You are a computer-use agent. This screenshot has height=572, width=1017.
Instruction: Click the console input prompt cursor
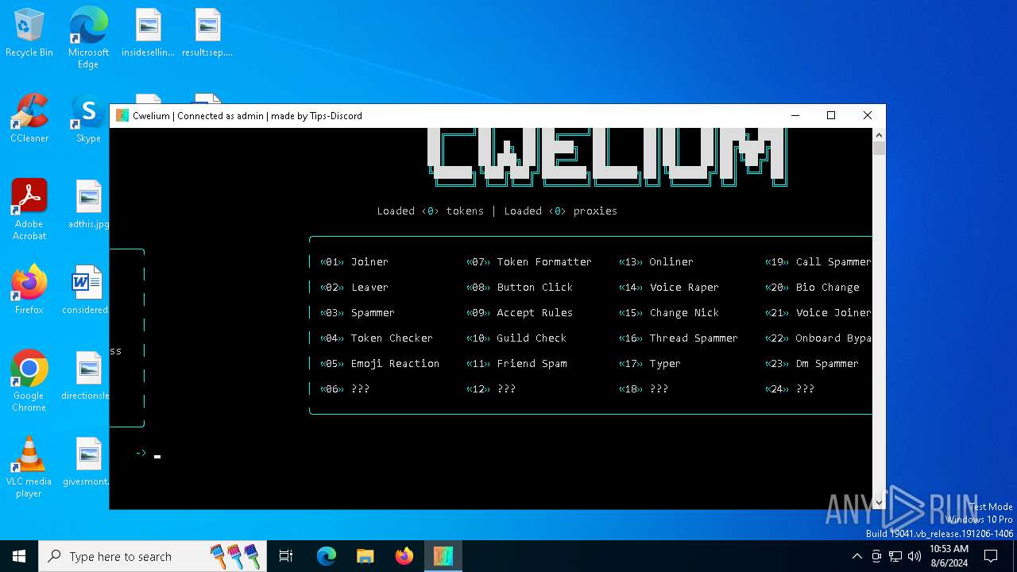[157, 456]
